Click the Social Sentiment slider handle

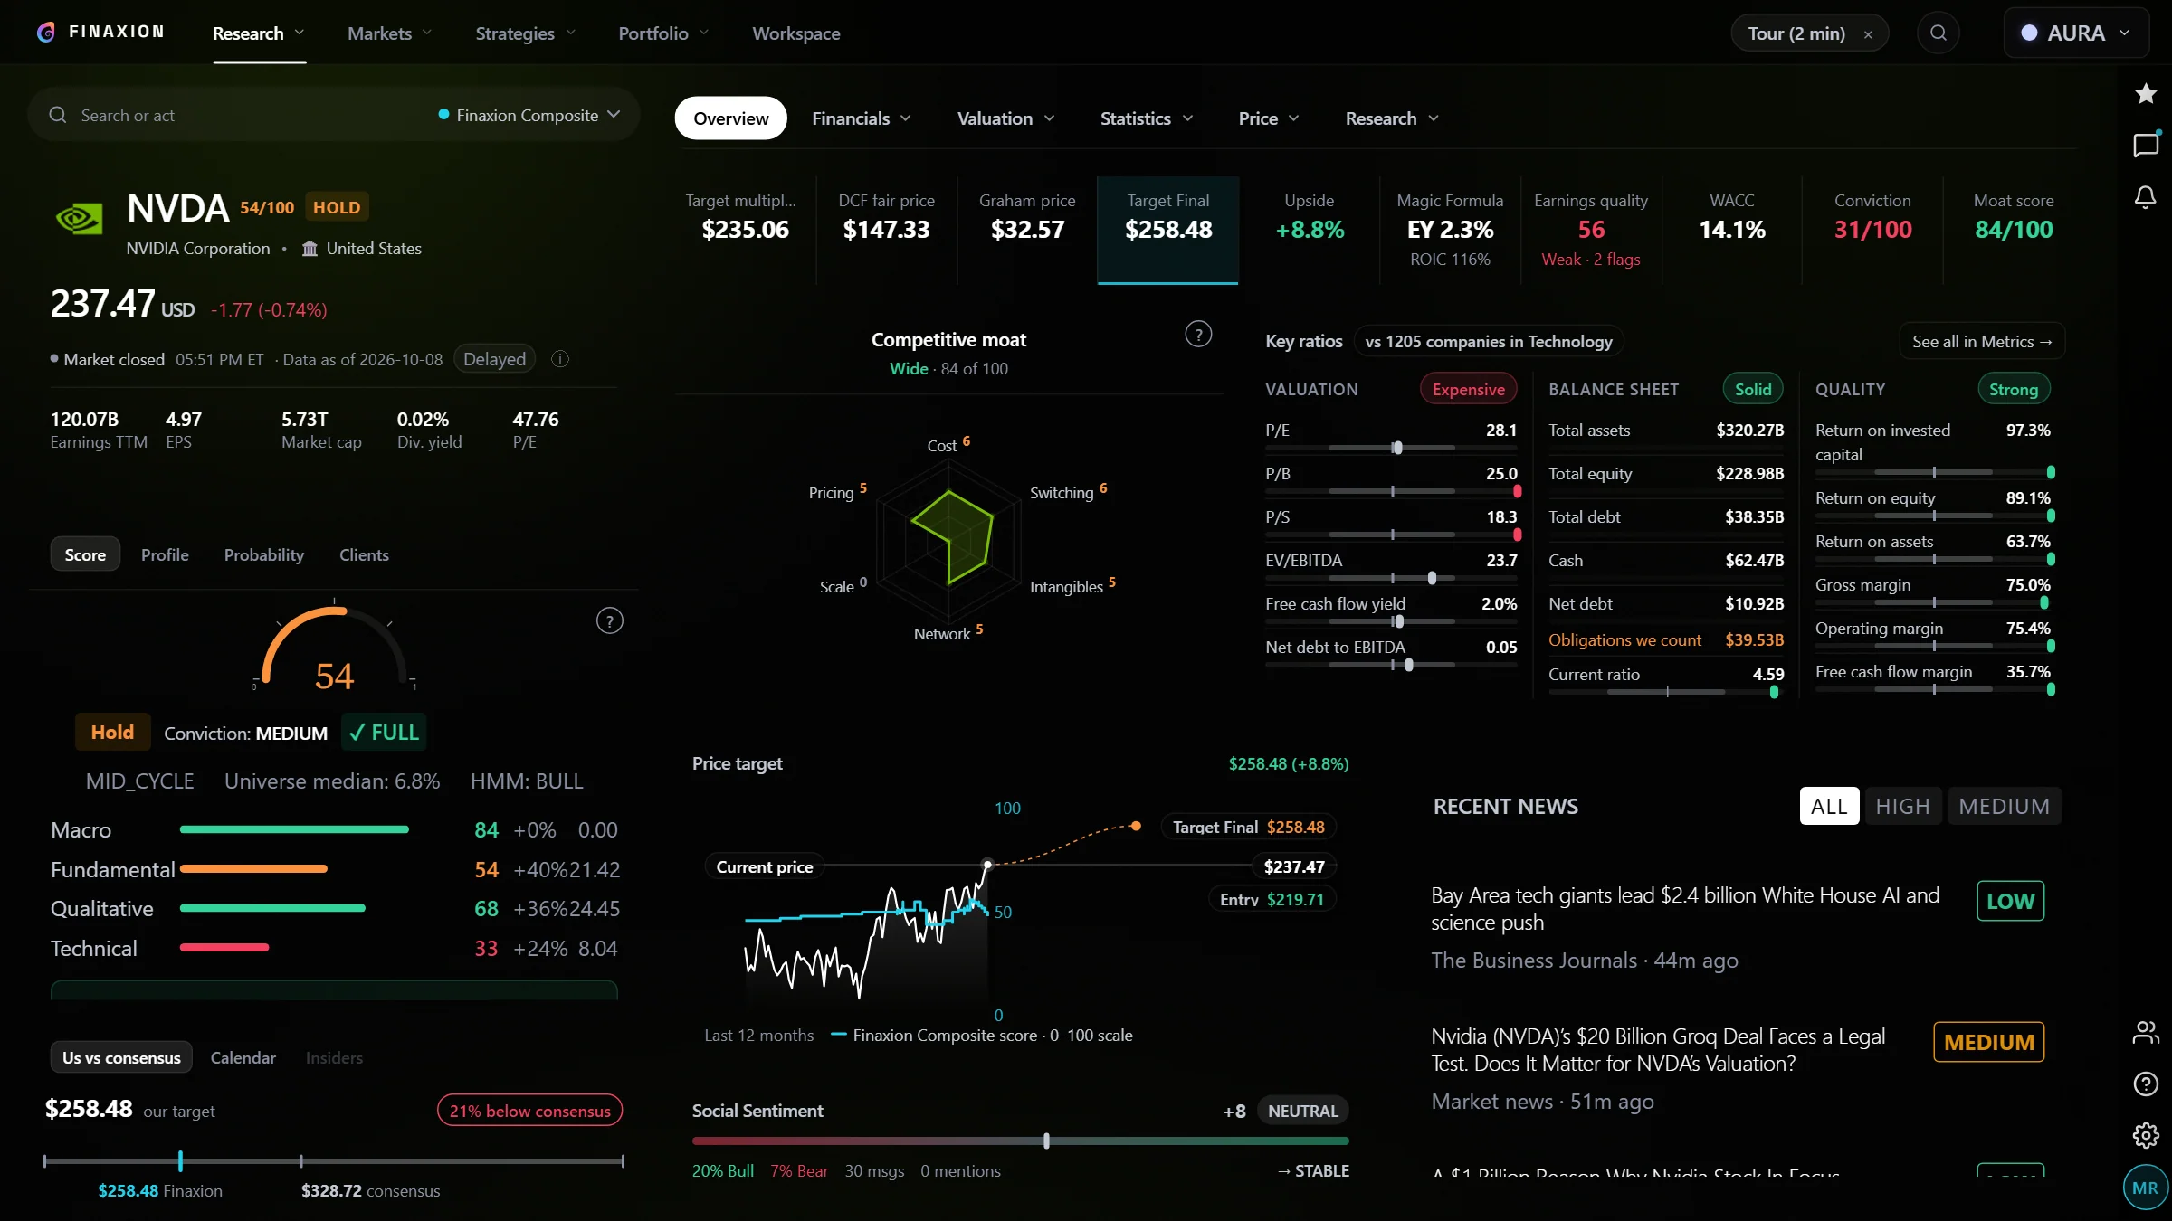[x=1046, y=1141]
